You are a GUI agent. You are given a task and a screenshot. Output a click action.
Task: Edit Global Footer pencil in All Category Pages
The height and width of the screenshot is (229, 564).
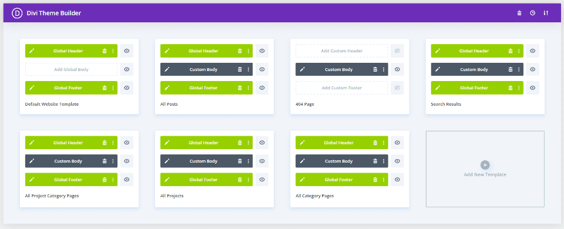[x=302, y=180]
